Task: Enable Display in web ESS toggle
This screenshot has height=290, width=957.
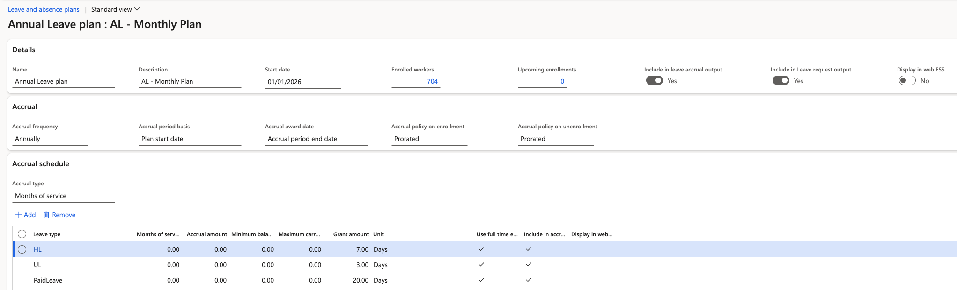Action: point(907,80)
